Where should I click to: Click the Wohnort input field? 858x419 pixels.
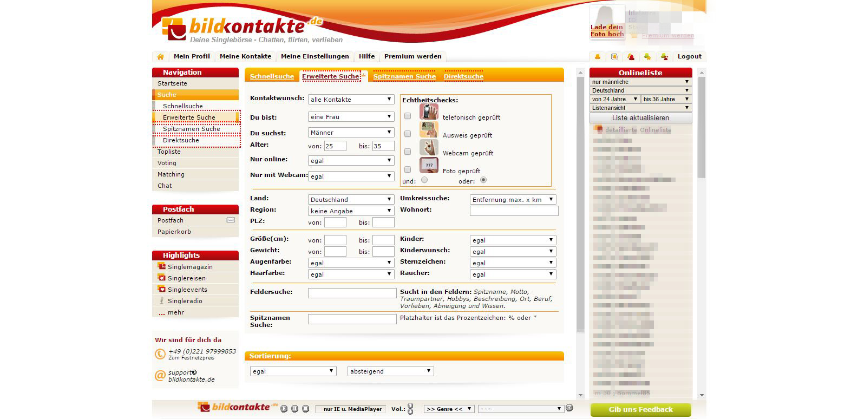pos(514,211)
